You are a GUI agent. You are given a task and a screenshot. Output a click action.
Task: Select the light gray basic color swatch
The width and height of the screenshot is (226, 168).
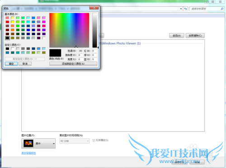pos(33,38)
